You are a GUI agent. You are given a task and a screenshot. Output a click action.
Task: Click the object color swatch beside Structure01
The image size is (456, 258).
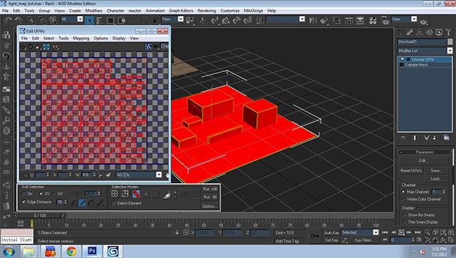click(450, 42)
